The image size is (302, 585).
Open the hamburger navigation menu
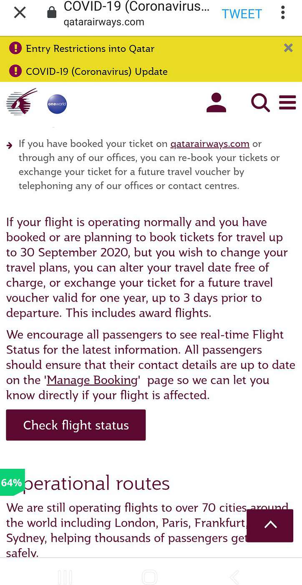point(287,102)
